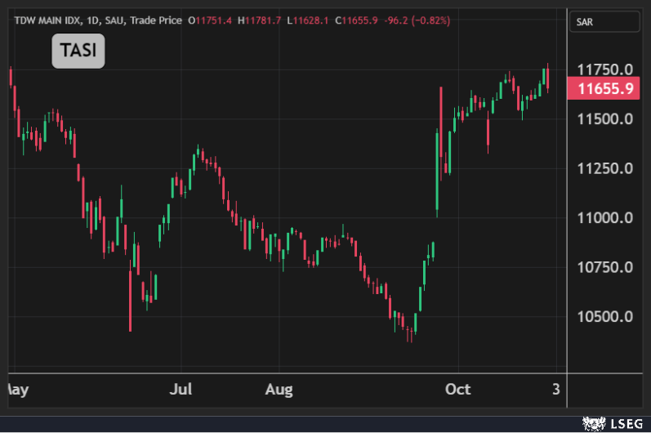The height and width of the screenshot is (433, 651).
Task: Click the 11250.0 price axis label
Action: click(x=605, y=168)
